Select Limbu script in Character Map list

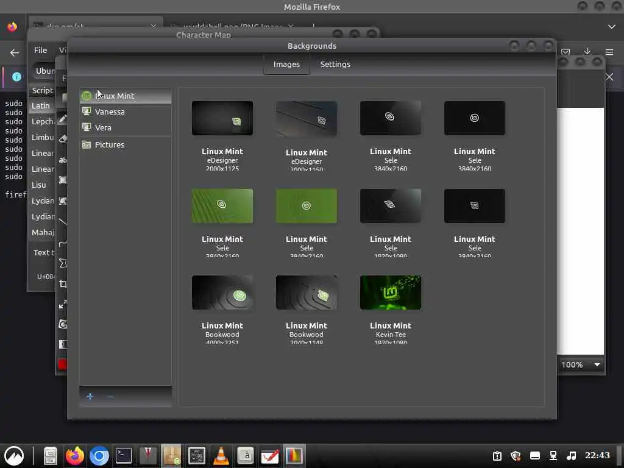click(x=42, y=138)
